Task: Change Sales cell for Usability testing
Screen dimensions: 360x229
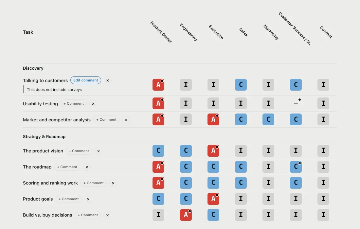Action: 241,103
